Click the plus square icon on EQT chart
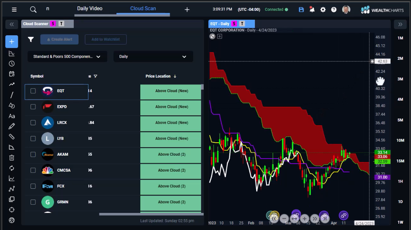 coord(220,36)
